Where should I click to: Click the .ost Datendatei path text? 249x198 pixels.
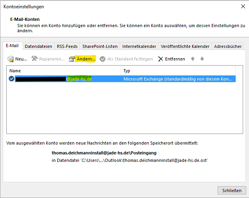pyautogui.click(x=129, y=160)
